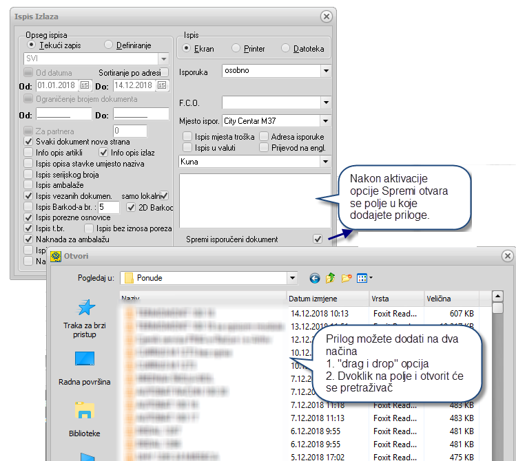The height and width of the screenshot is (461, 516).
Task: Open calendar picker for Do date
Action: coord(162,85)
